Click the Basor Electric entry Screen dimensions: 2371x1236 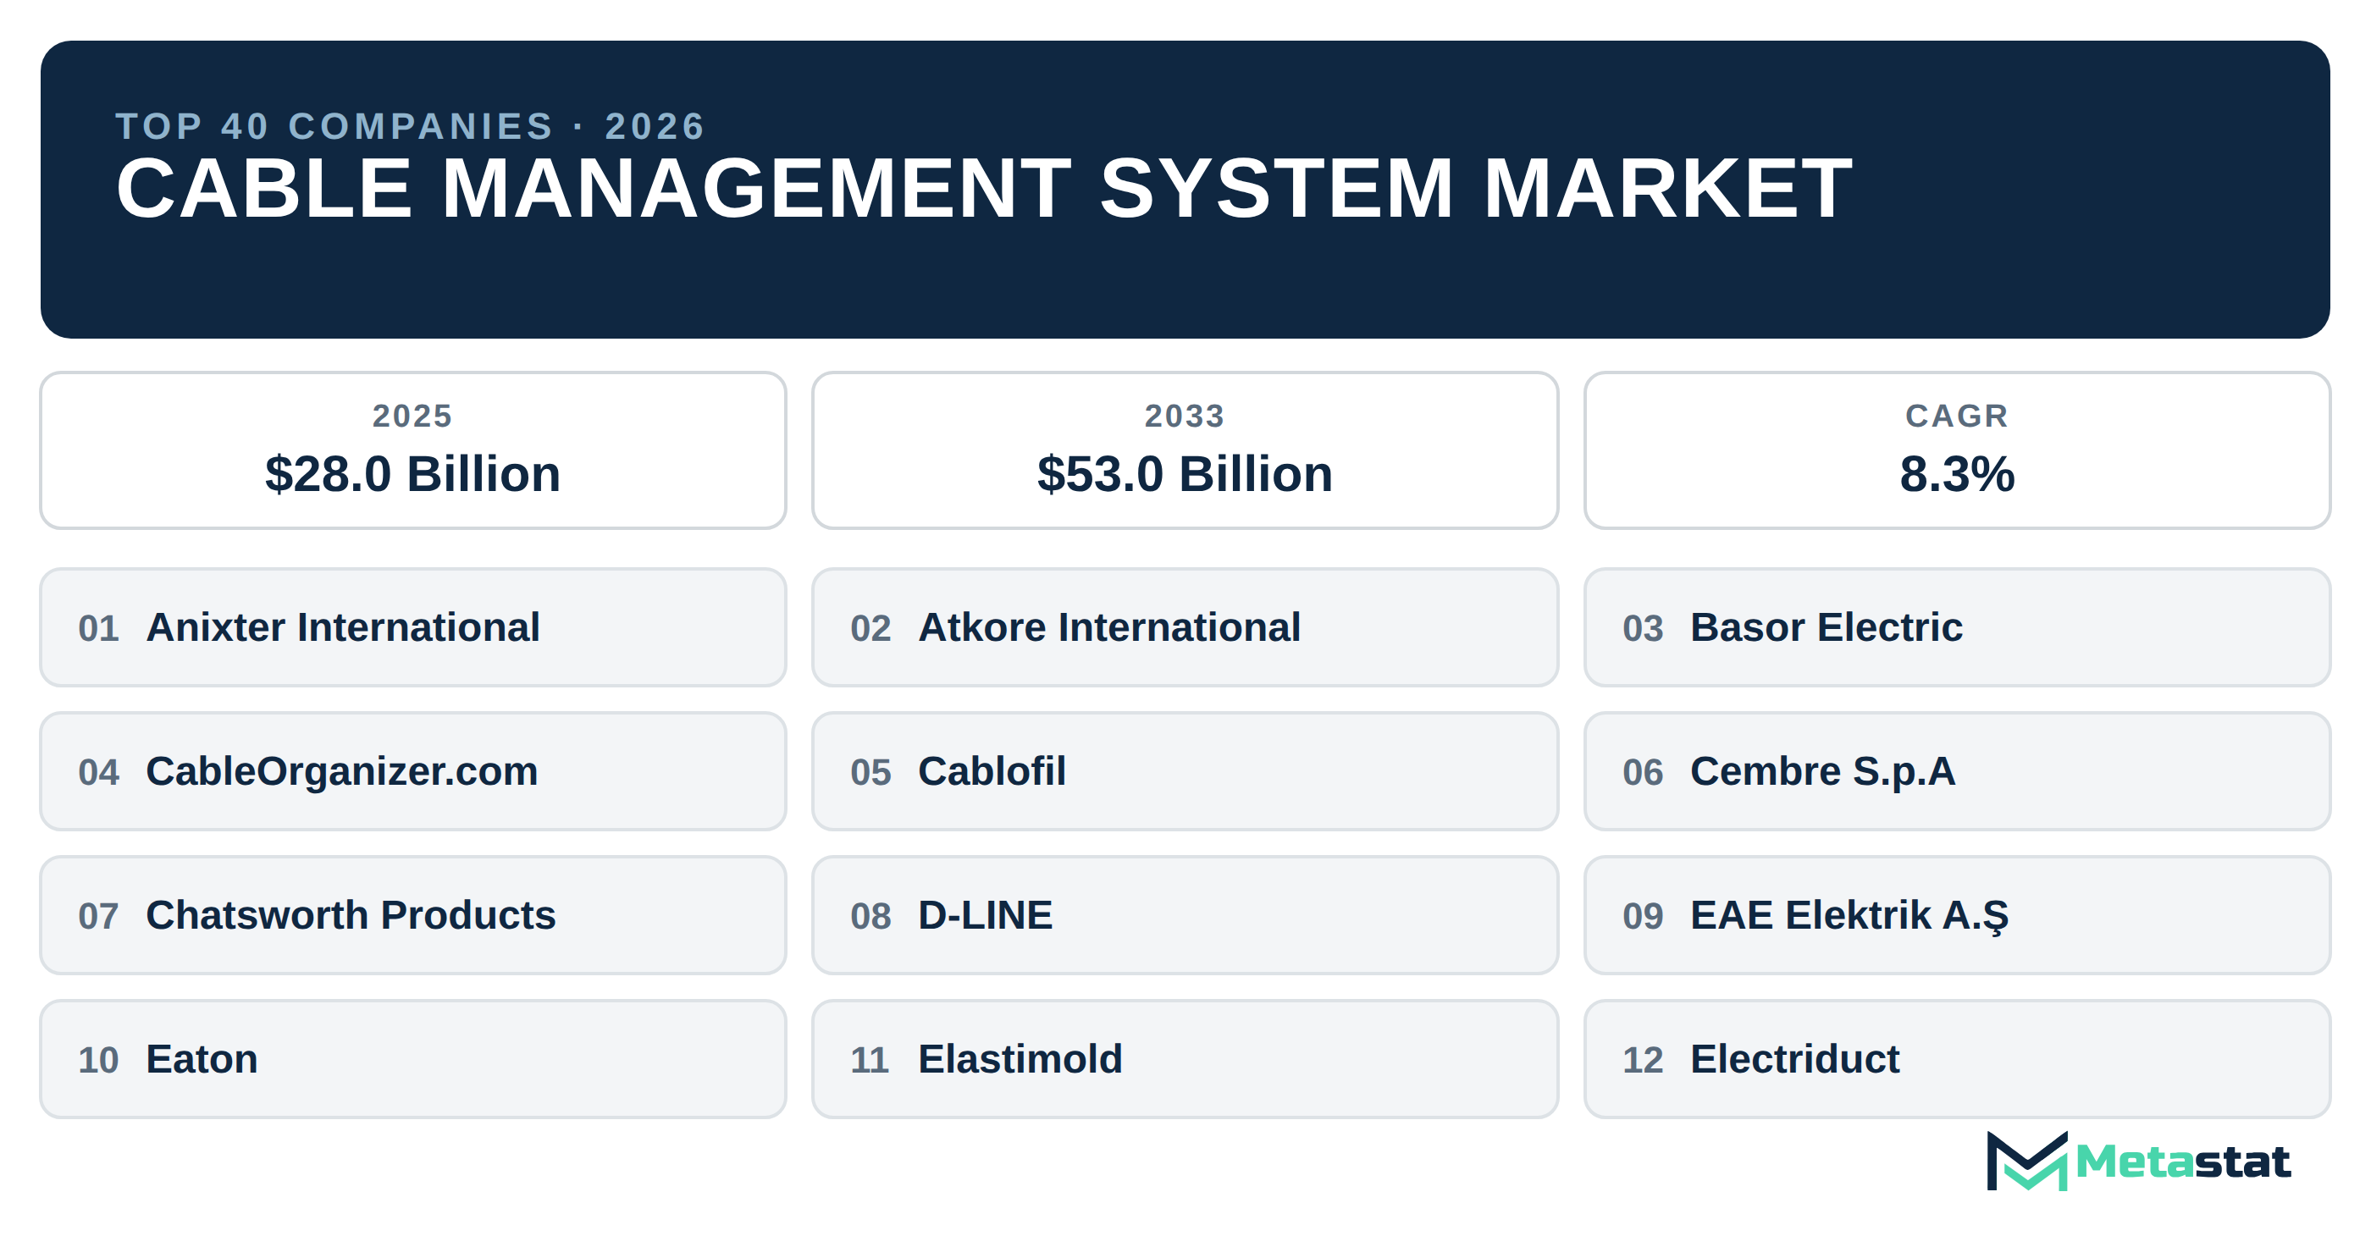(1957, 626)
